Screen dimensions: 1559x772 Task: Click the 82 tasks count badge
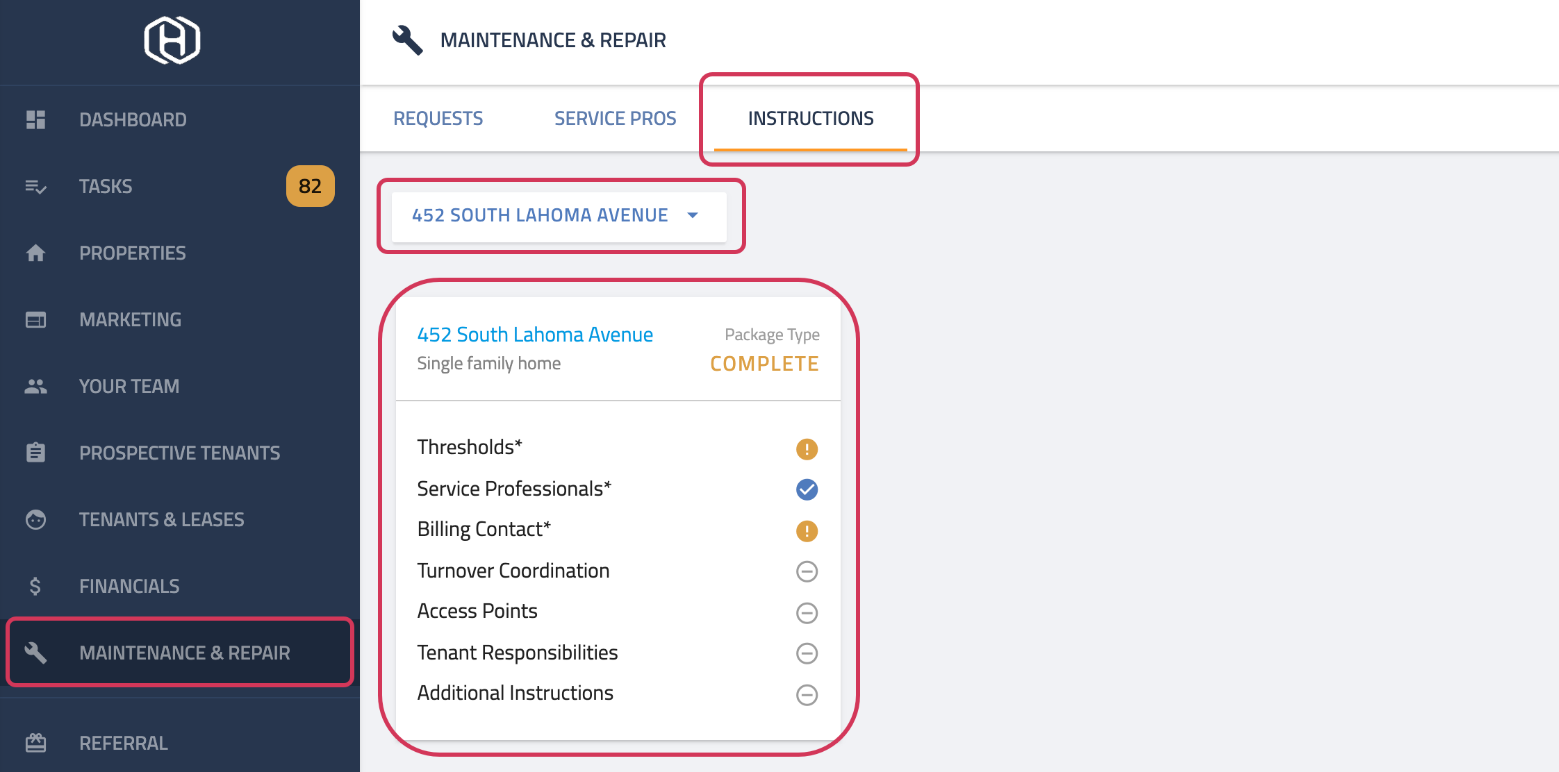pos(310,186)
